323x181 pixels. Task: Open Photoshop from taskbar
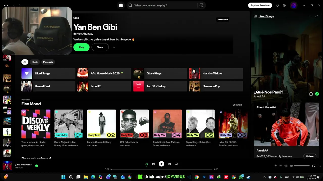point(204,177)
